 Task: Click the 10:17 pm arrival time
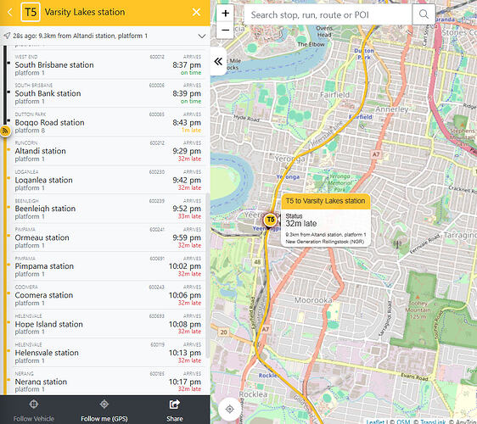(x=185, y=382)
